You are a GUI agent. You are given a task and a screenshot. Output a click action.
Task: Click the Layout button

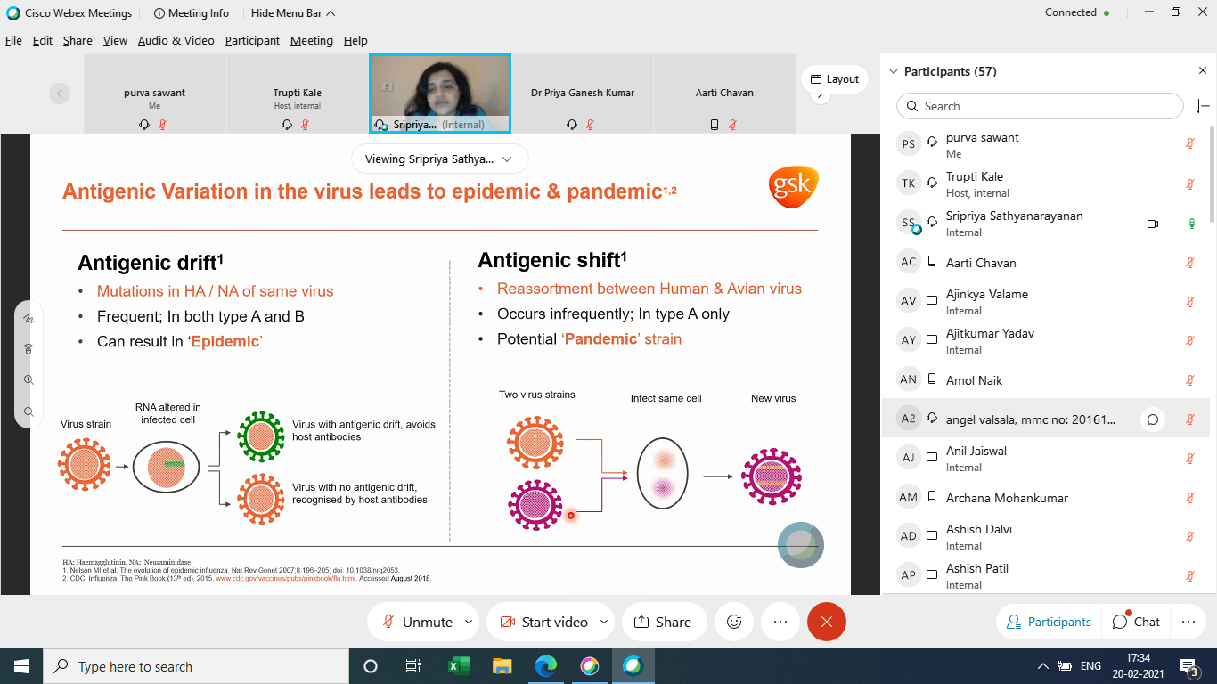pyautogui.click(x=834, y=79)
